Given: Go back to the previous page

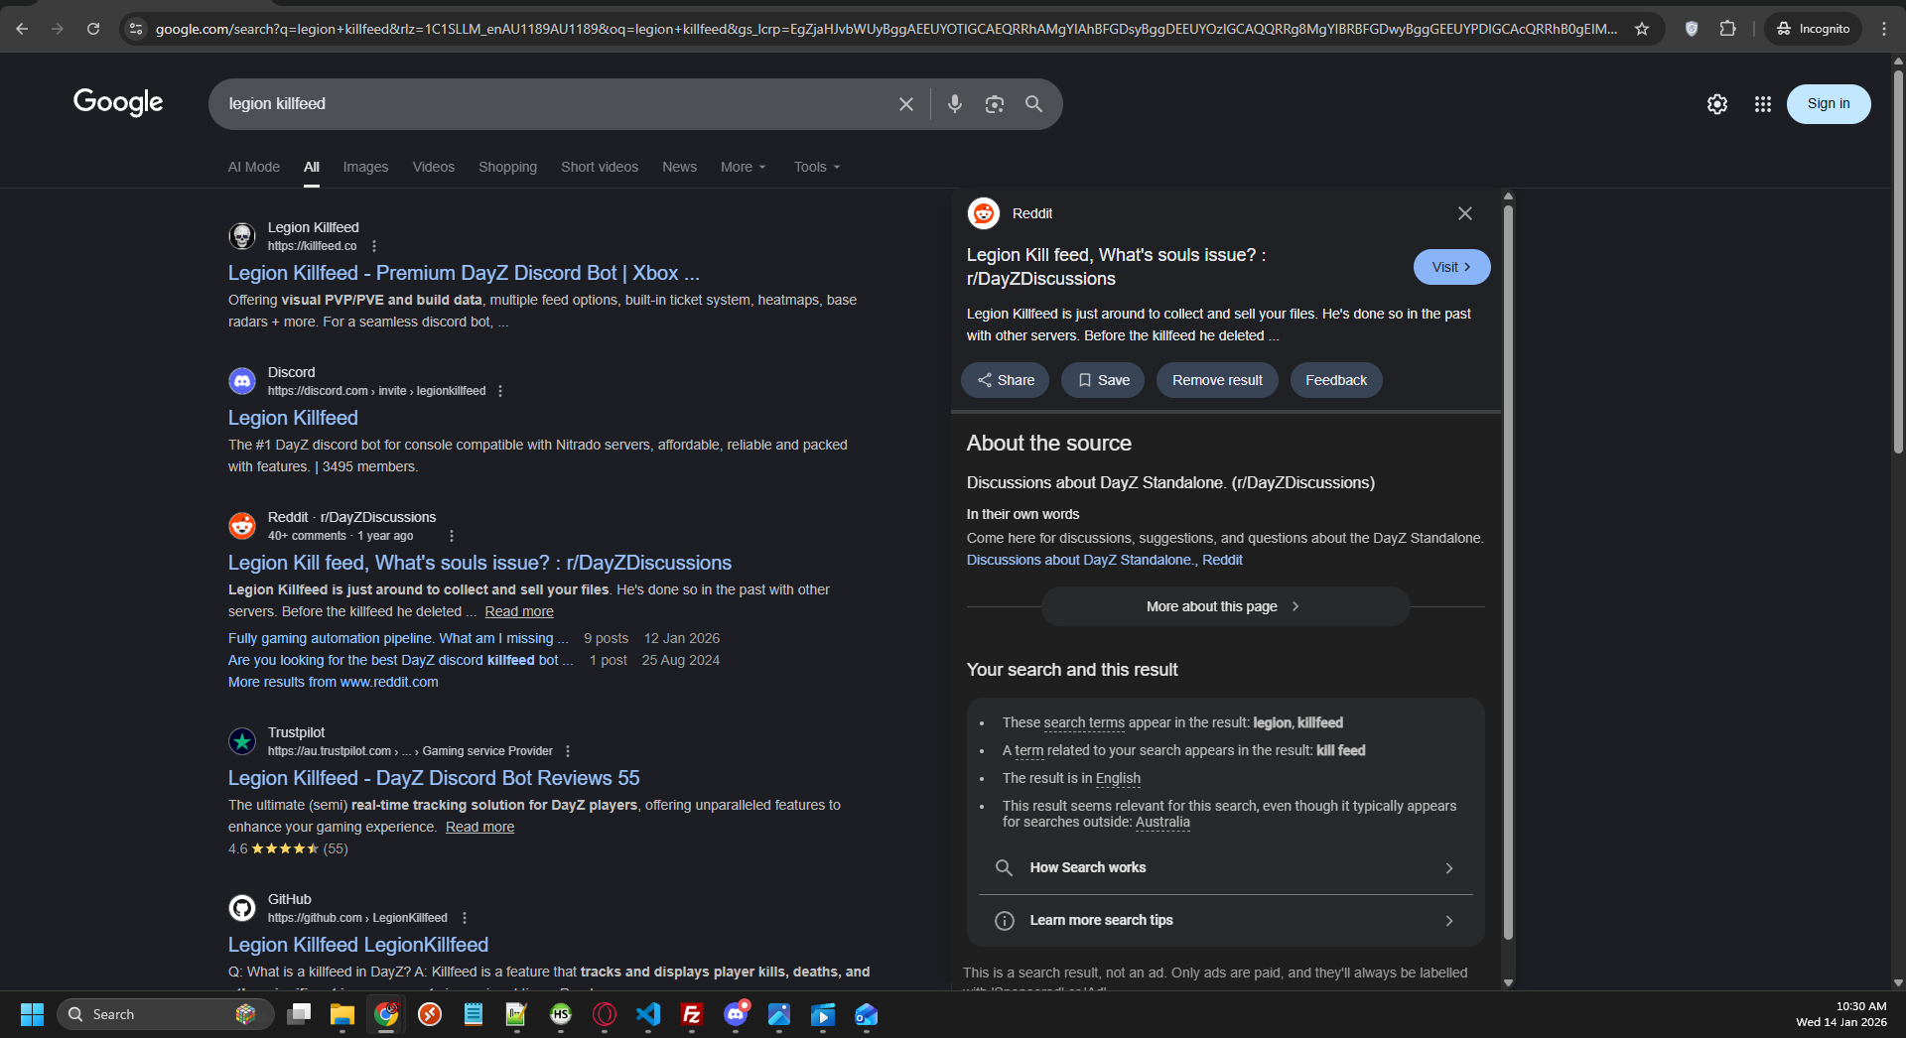Looking at the screenshot, I should pos(22,29).
